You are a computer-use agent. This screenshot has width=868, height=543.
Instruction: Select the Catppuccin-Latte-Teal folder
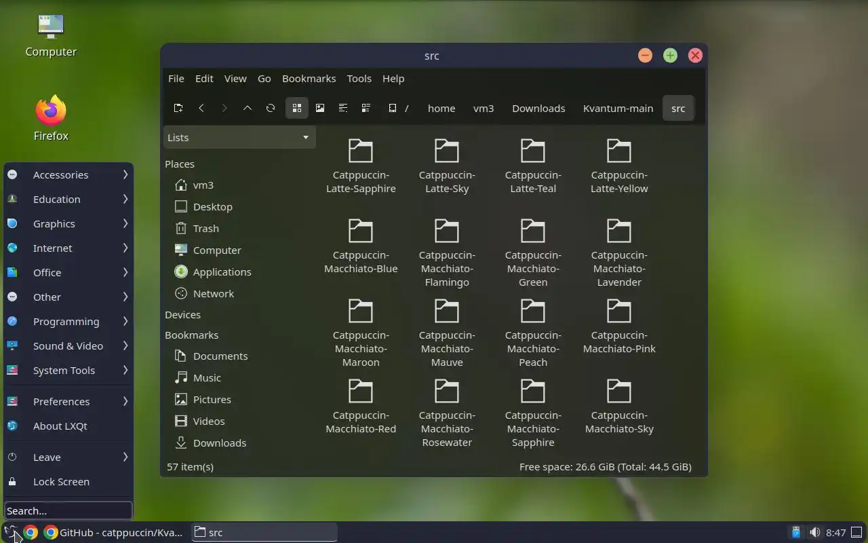click(x=533, y=166)
